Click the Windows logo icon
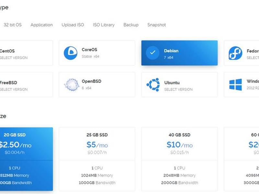The image size is (259, 194). pyautogui.click(x=236, y=85)
